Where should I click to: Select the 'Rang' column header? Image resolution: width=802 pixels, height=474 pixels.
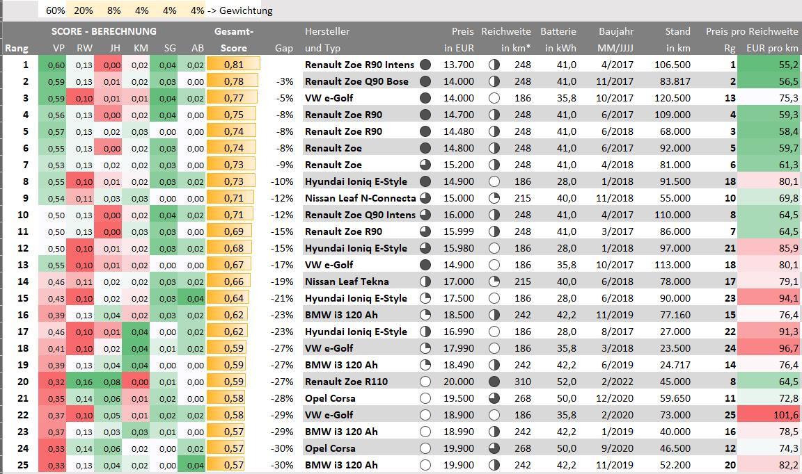tap(17, 49)
